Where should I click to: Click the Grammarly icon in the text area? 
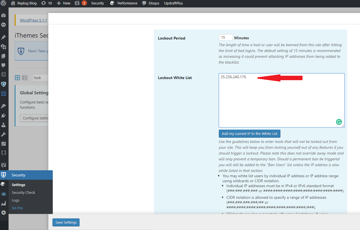[x=339, y=122]
